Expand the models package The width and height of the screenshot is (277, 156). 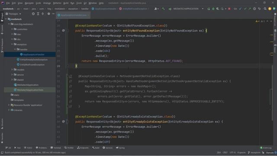coord(12,70)
